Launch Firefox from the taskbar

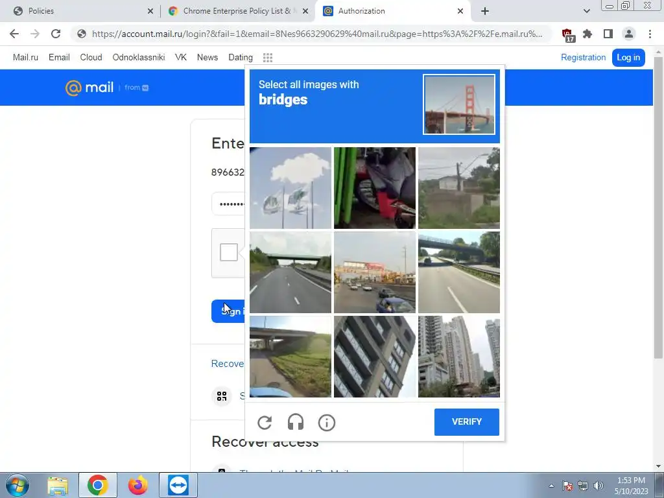click(x=138, y=485)
